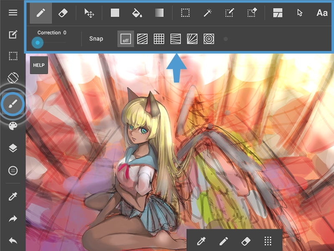Enable the radial lines snap guide

click(x=192, y=39)
